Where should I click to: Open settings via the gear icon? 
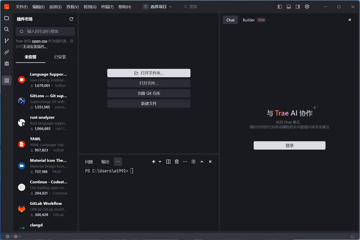(307, 6)
